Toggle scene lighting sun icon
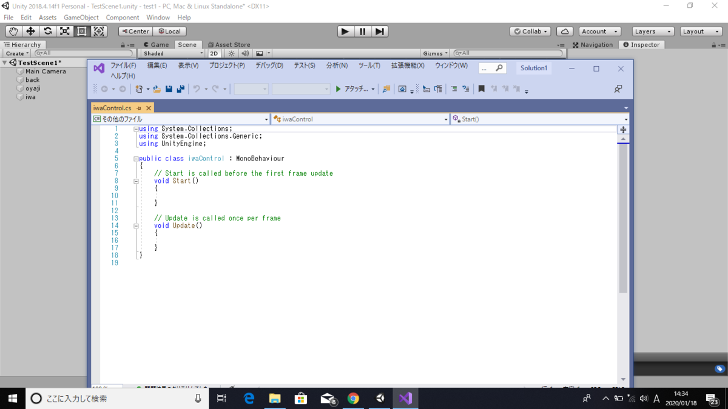 [231, 53]
